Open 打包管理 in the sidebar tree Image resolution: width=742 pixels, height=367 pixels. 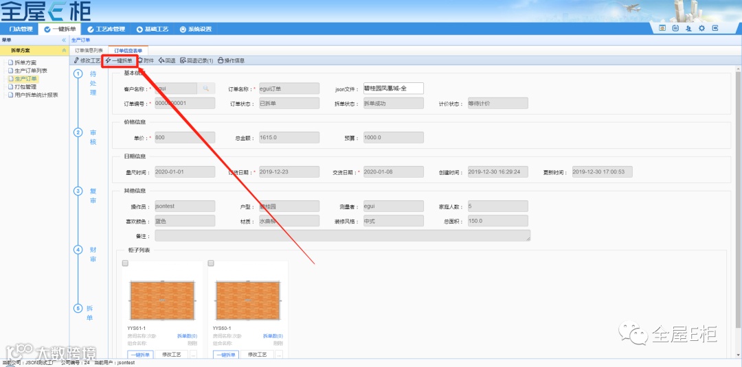point(23,86)
